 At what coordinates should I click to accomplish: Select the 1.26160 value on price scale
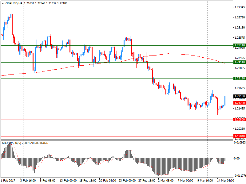coord(239,28)
